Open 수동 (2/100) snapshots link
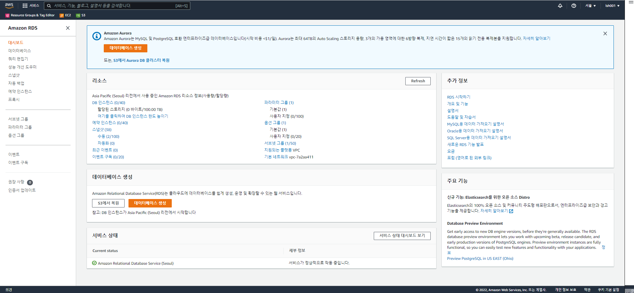 tap(109, 137)
